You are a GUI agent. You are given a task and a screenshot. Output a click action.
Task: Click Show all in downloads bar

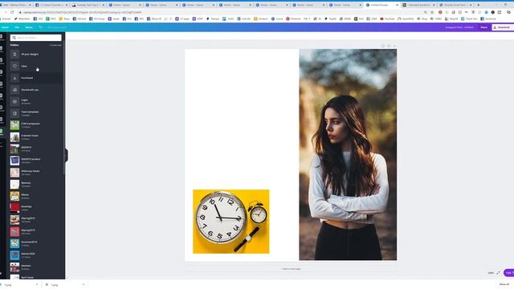504,284
